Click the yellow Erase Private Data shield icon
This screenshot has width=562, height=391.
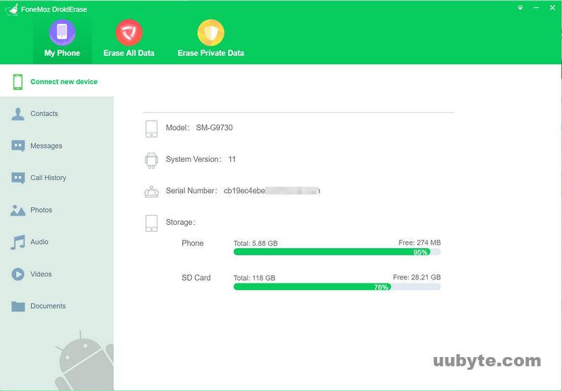210,33
